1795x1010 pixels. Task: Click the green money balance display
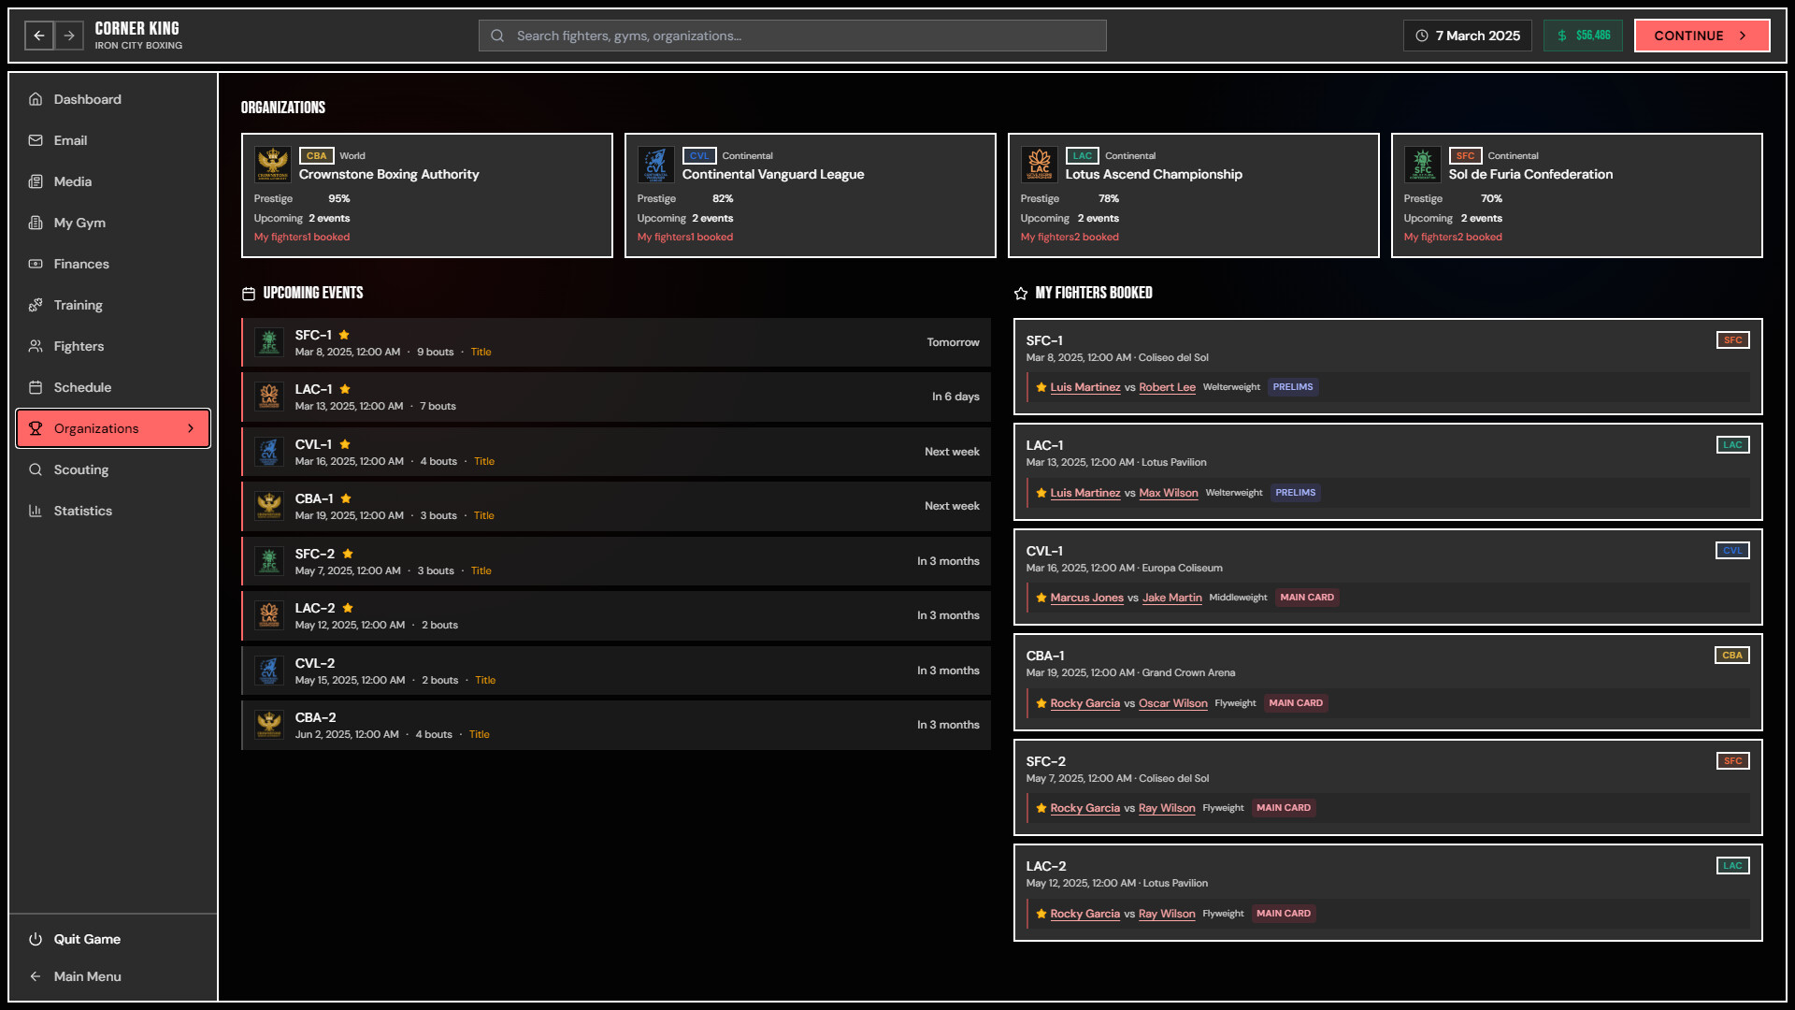pos(1583,36)
